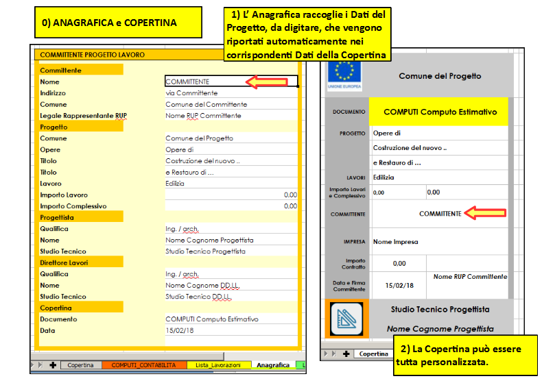The height and width of the screenshot is (383, 544).
Task: Click the 'Lavoro' label
Action: pyautogui.click(x=51, y=184)
